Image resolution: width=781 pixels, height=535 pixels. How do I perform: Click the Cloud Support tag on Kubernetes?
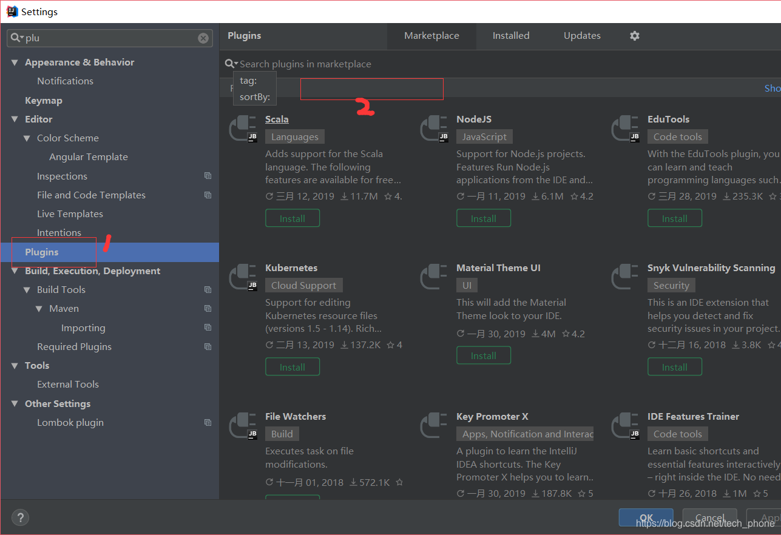click(303, 286)
